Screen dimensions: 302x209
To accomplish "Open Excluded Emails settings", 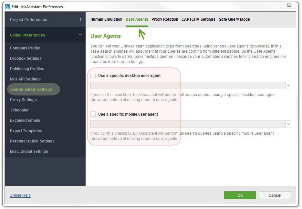I will [x=25, y=120].
